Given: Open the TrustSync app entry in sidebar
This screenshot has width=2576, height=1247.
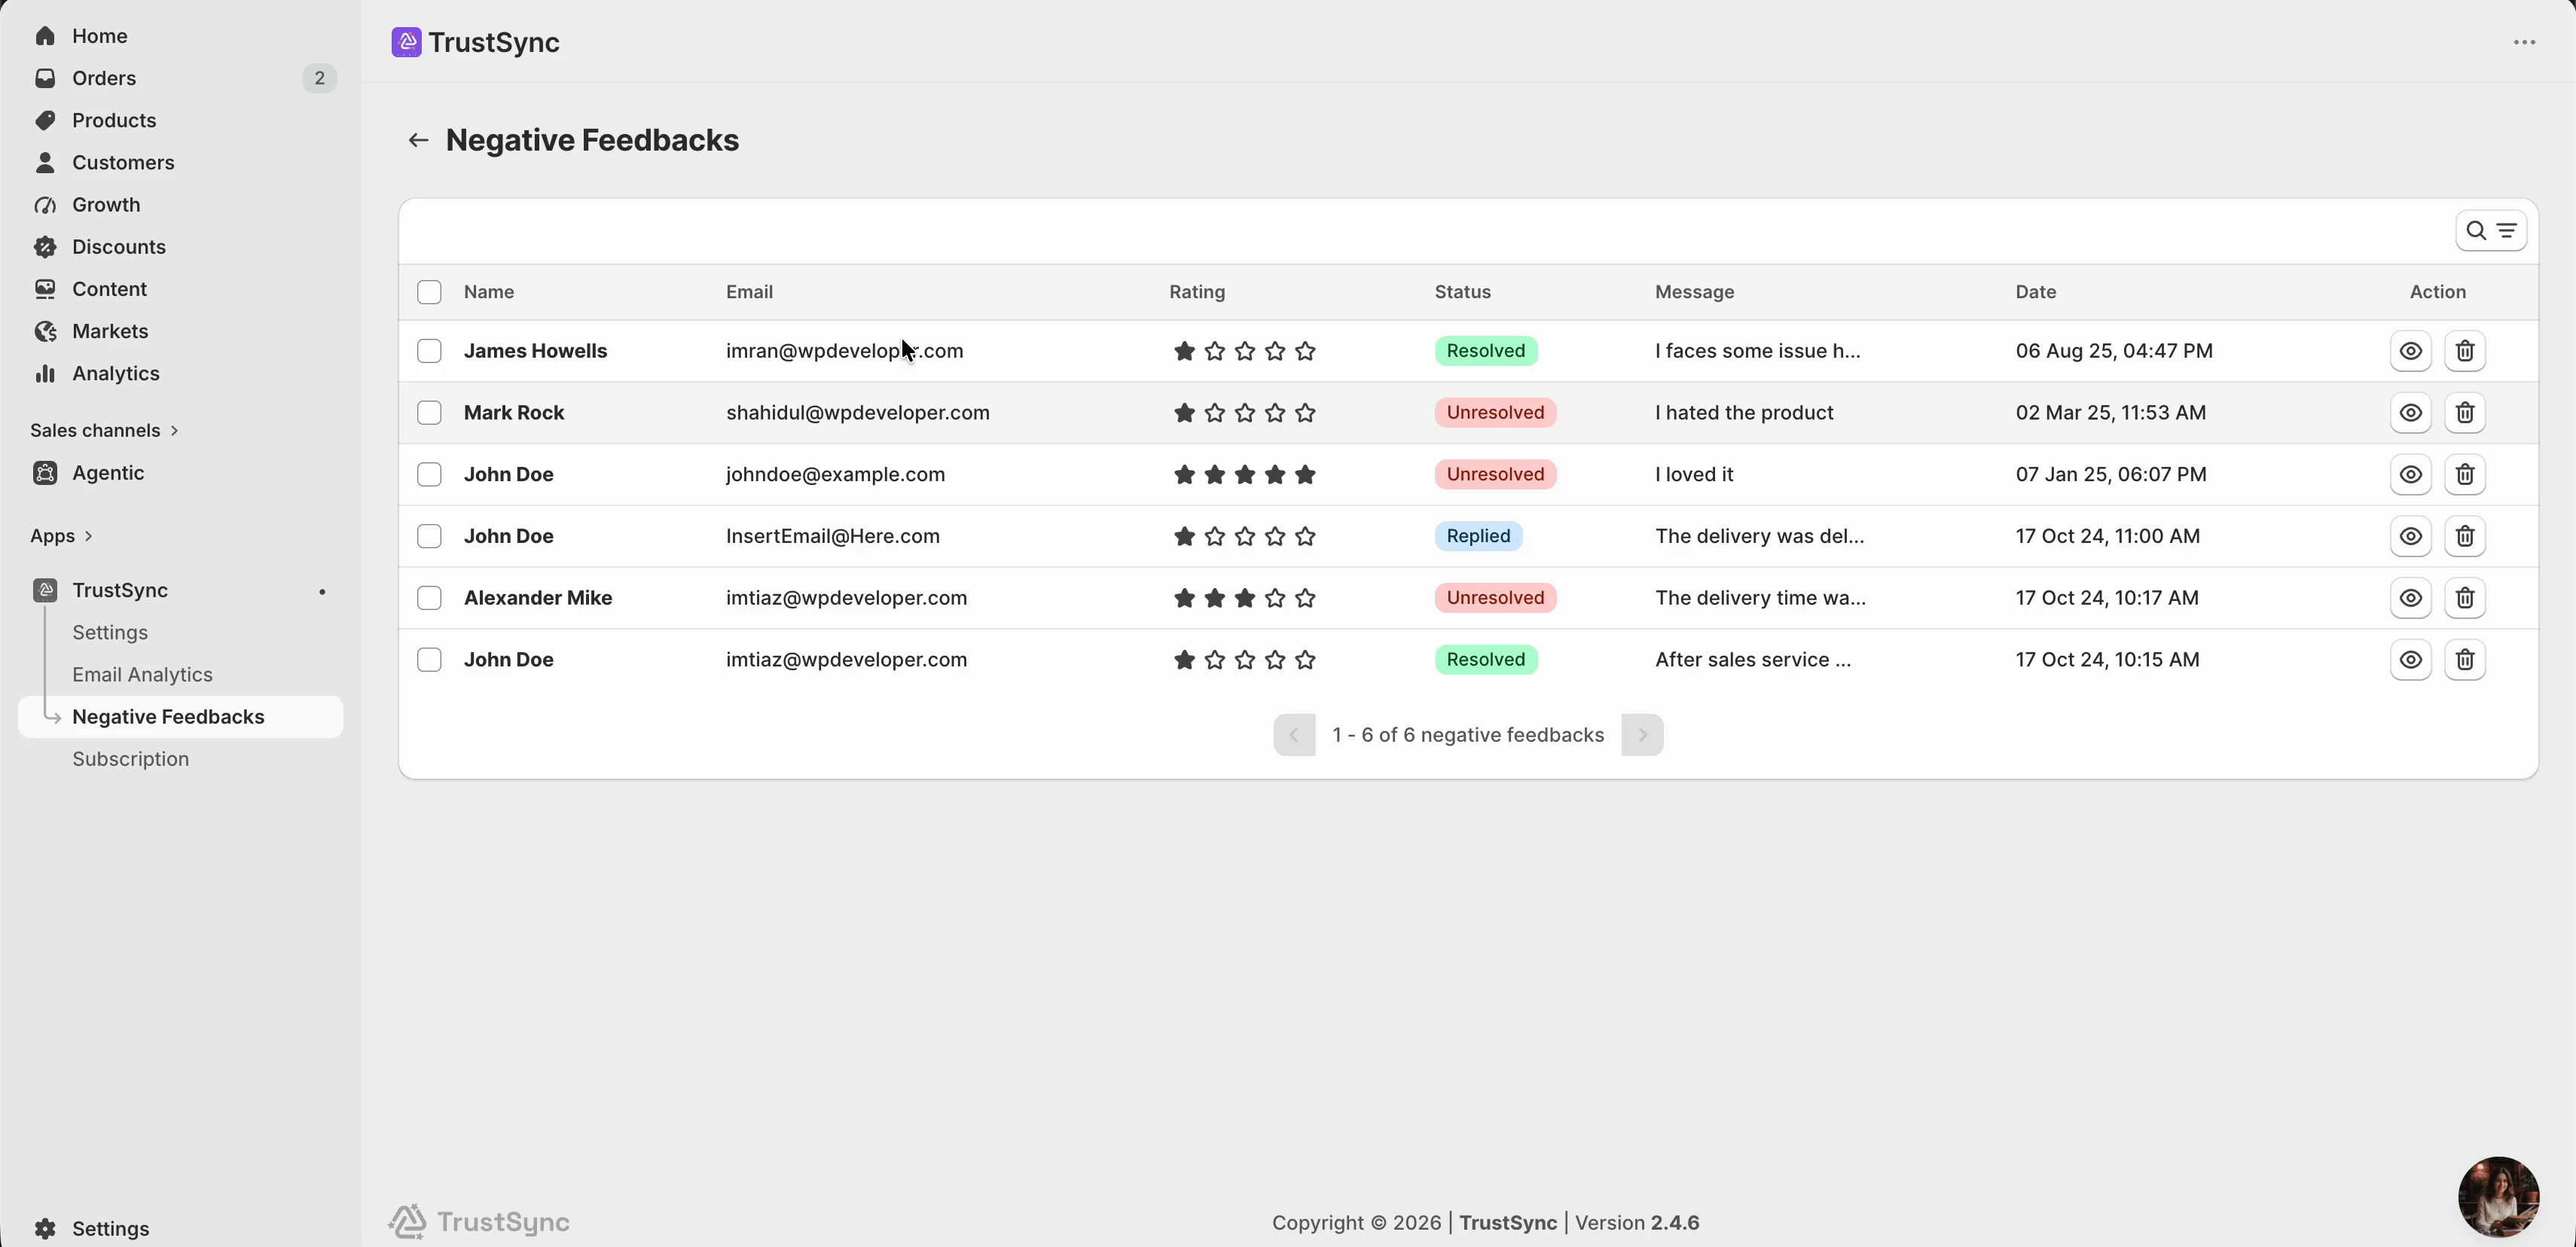Looking at the screenshot, I should click(x=180, y=590).
